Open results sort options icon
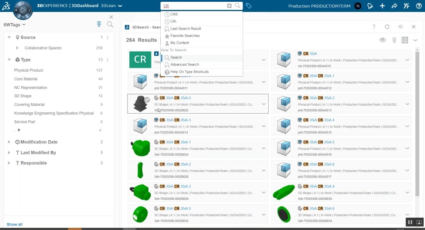This screenshot has width=425, height=230. click(x=394, y=40)
